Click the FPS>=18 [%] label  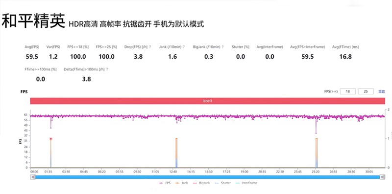point(78,47)
